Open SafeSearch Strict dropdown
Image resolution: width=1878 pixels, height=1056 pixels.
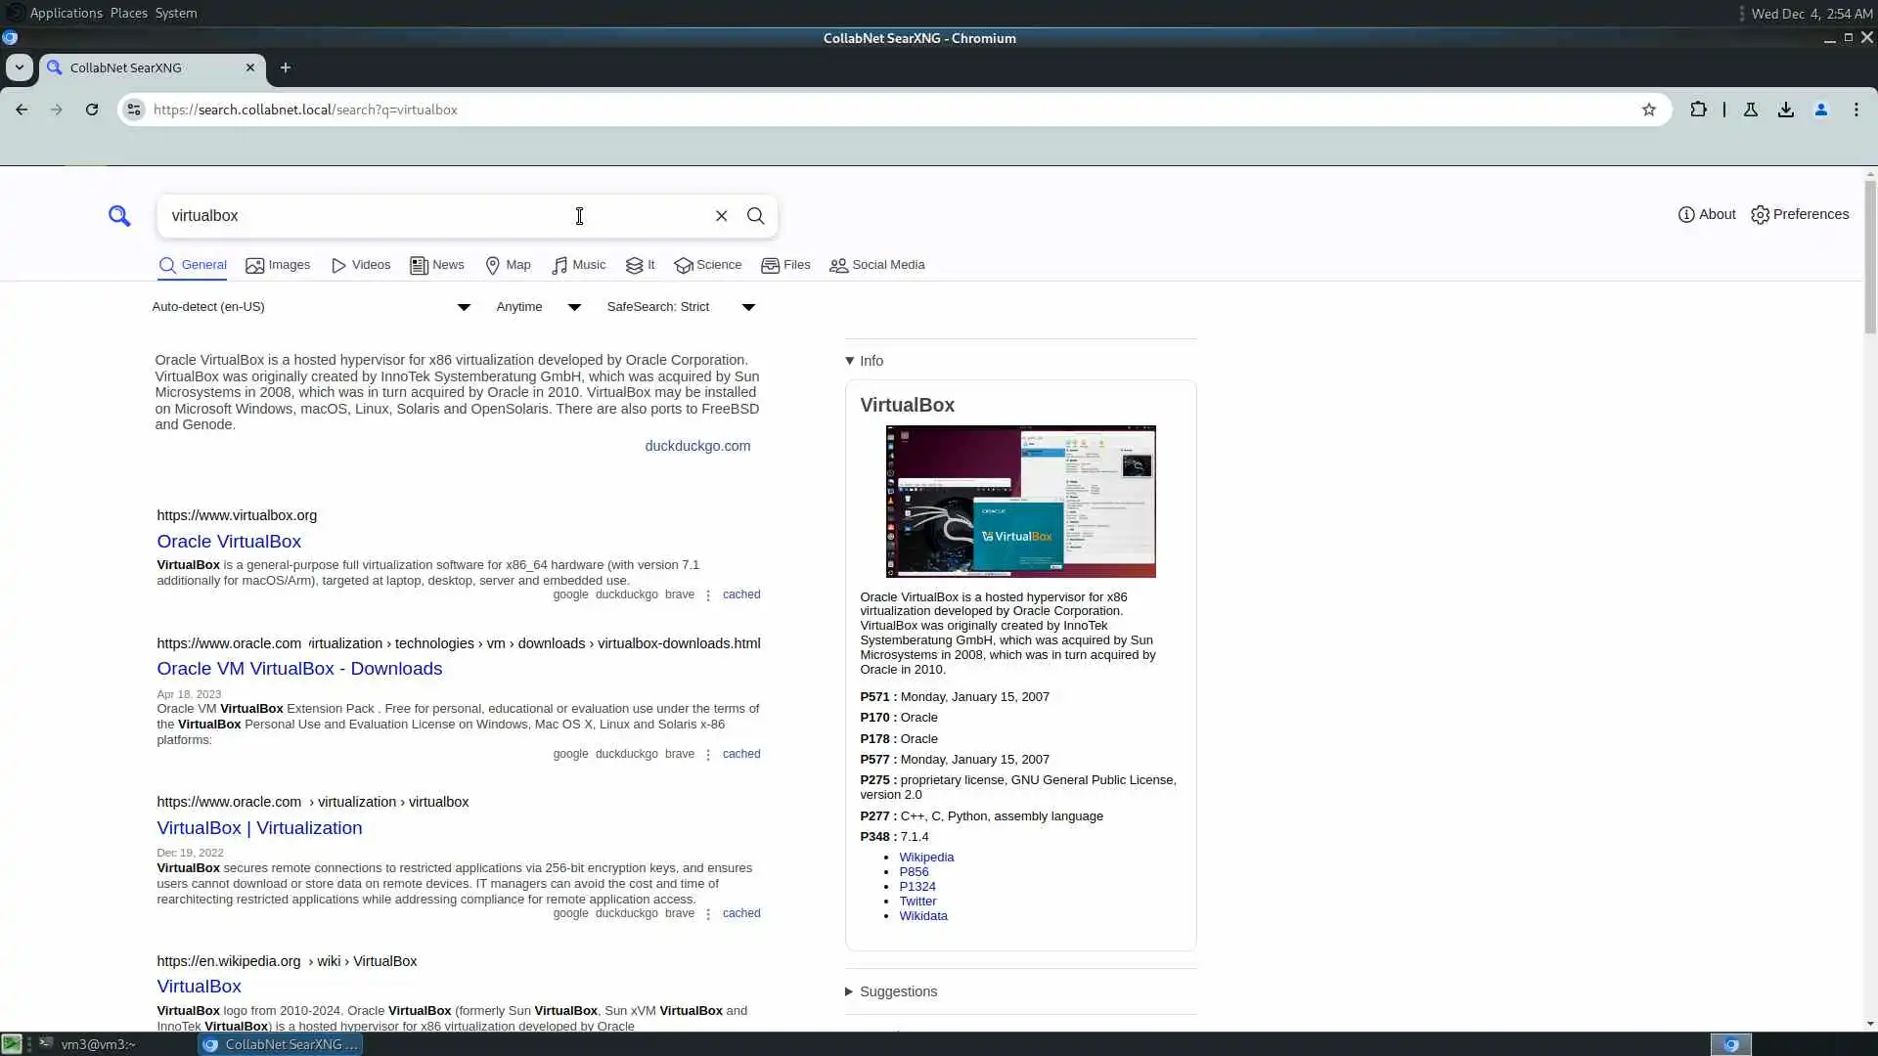click(681, 307)
